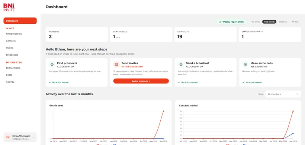This screenshot has width=305, height=145.
Task: Open the Contacts page
Action: 11,41
